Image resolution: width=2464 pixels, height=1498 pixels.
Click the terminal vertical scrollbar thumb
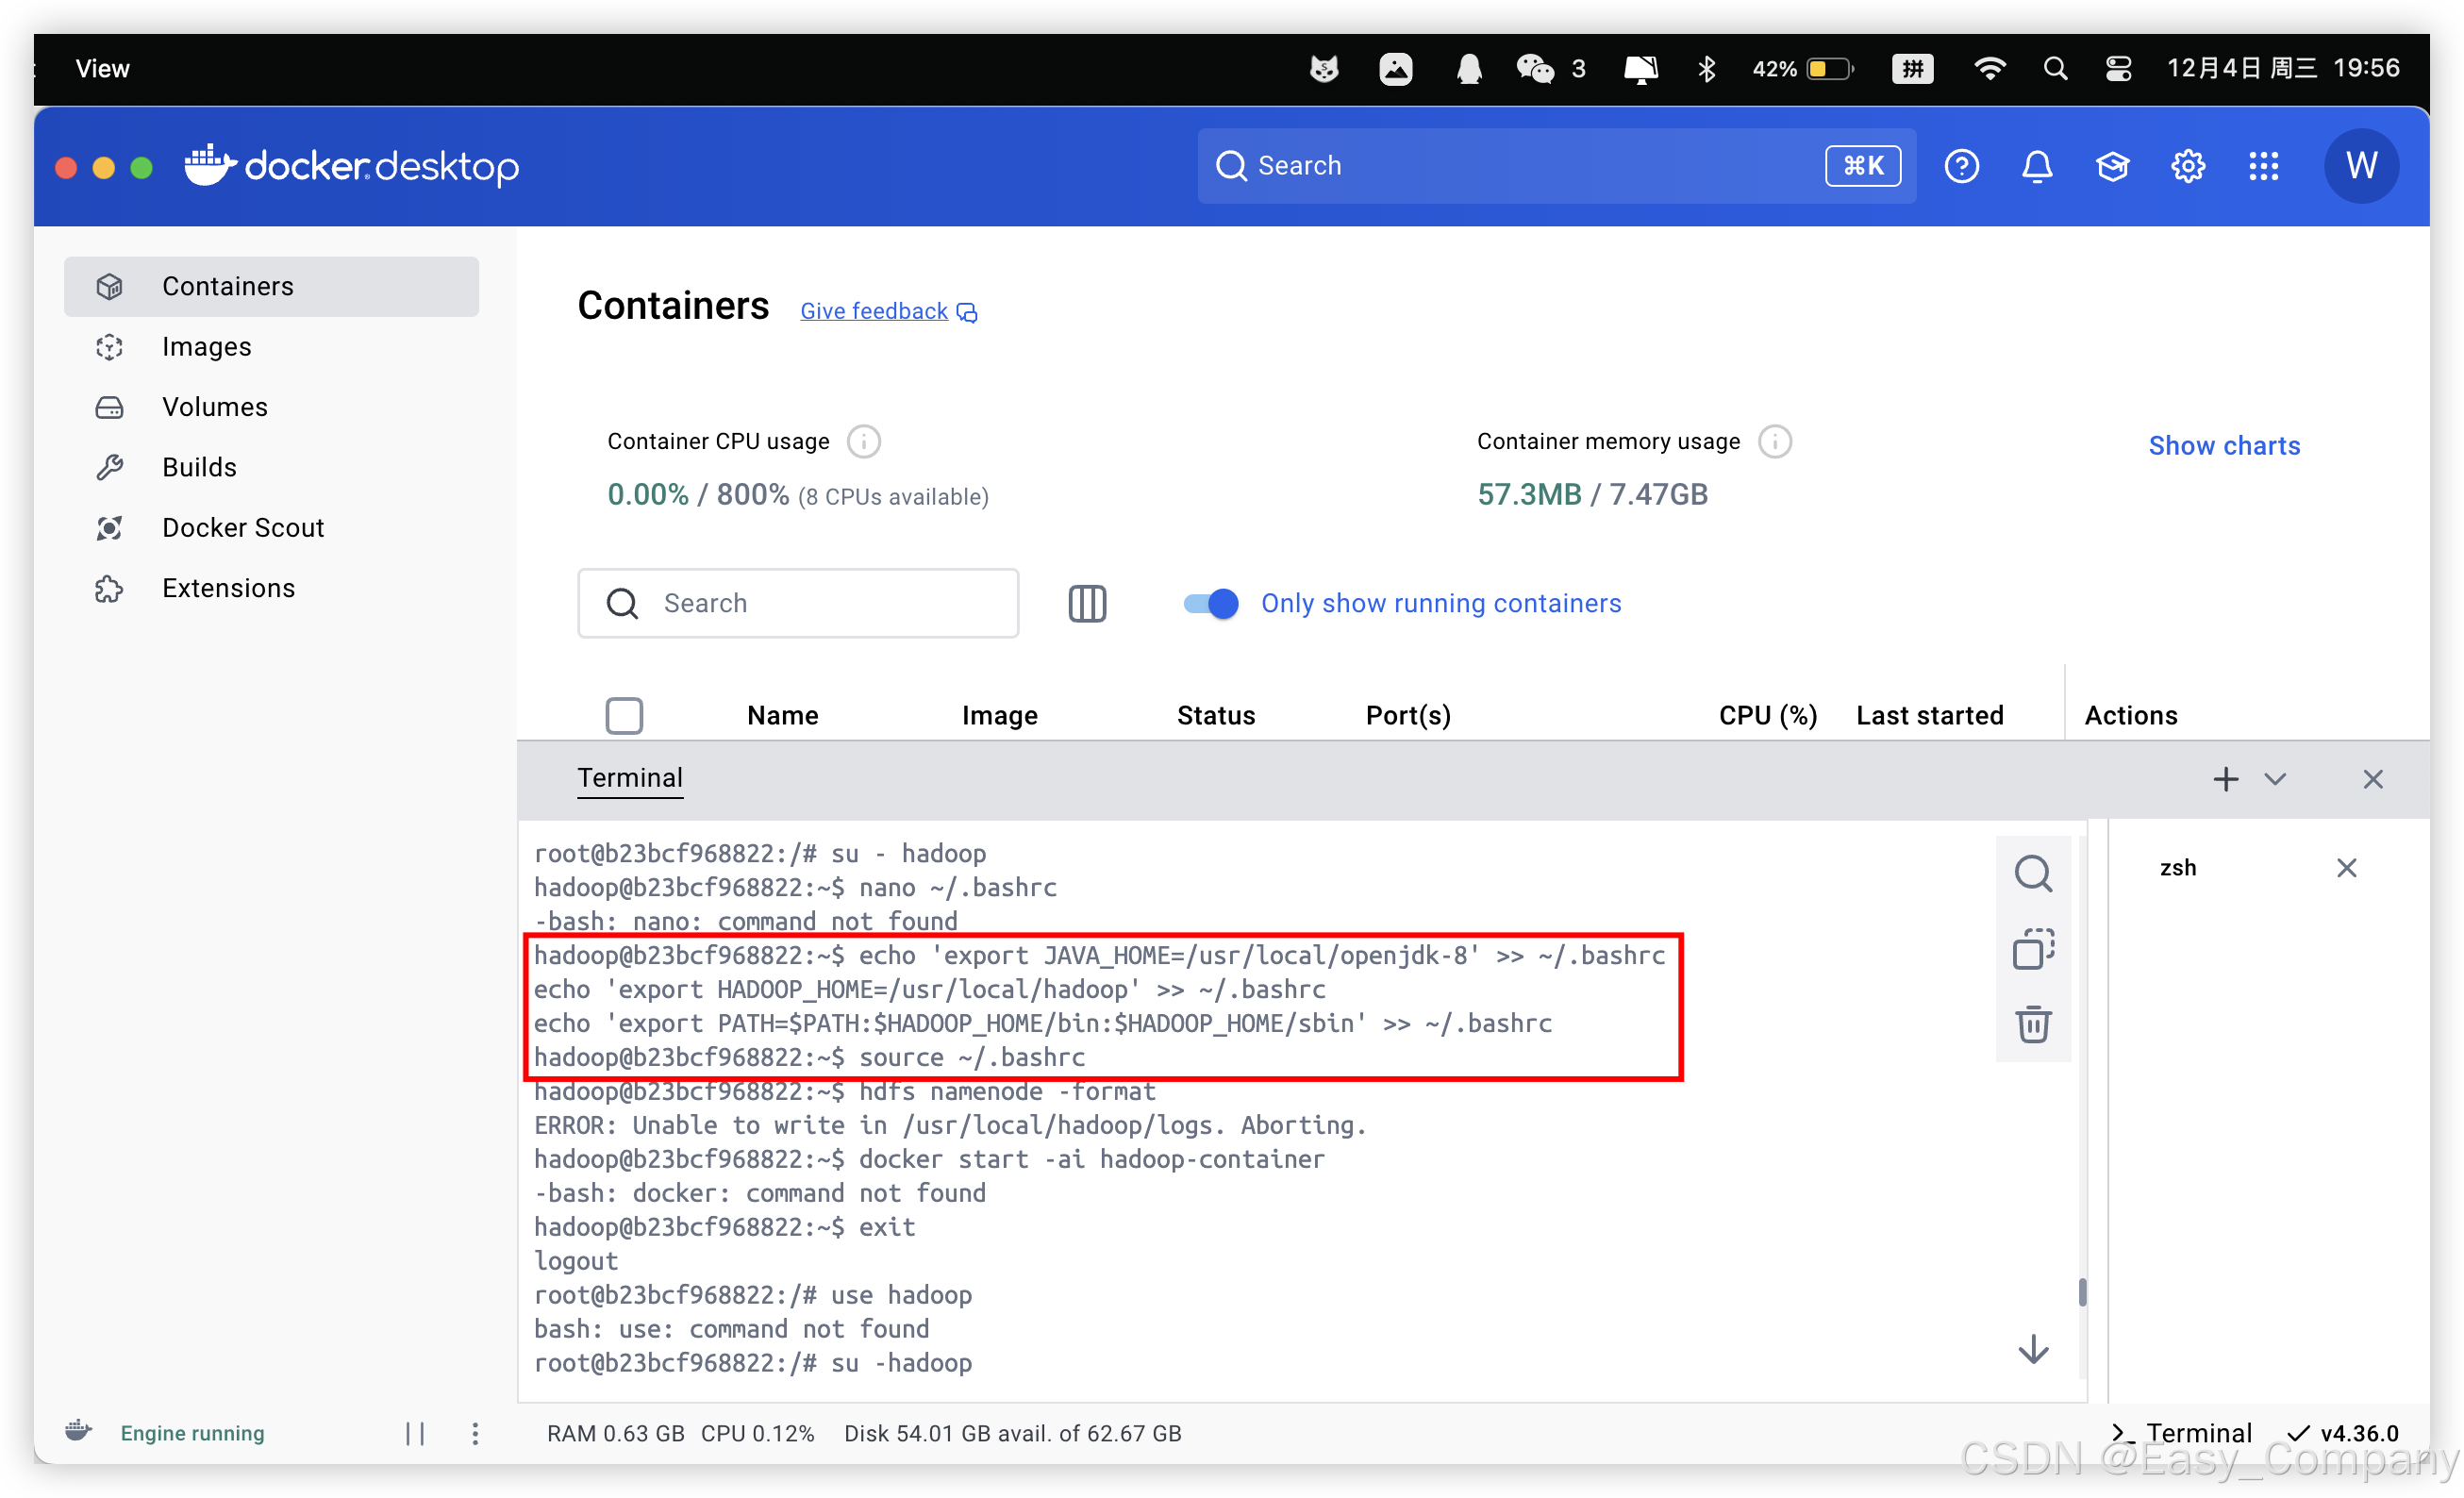(2082, 1292)
